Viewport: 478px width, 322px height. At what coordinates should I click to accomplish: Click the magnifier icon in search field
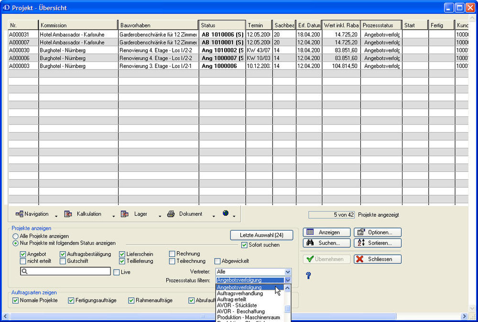[25, 271]
